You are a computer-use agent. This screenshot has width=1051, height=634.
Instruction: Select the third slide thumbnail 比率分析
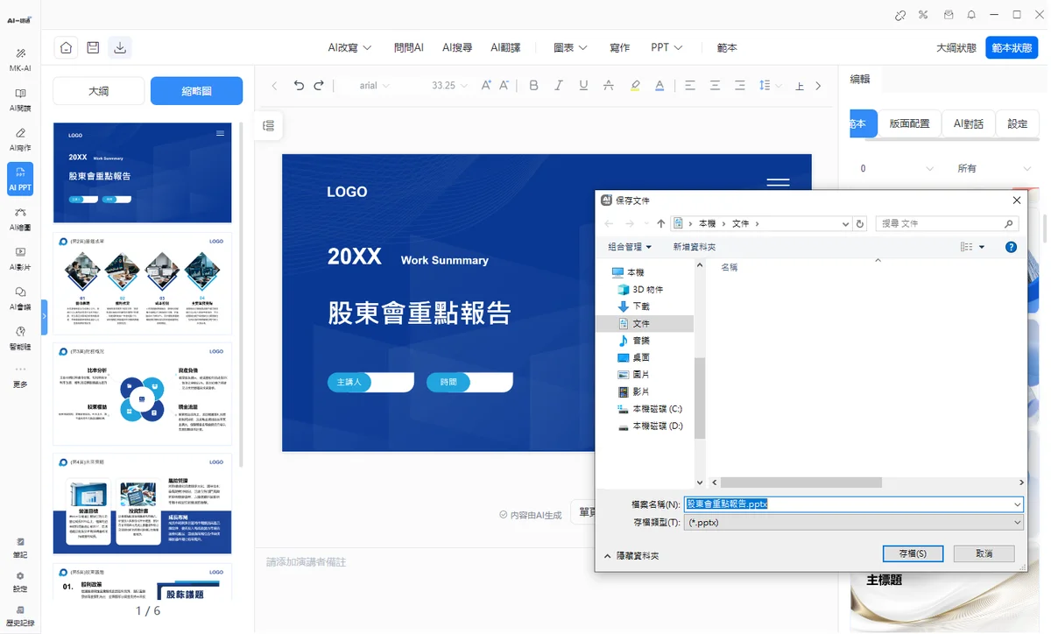(143, 393)
